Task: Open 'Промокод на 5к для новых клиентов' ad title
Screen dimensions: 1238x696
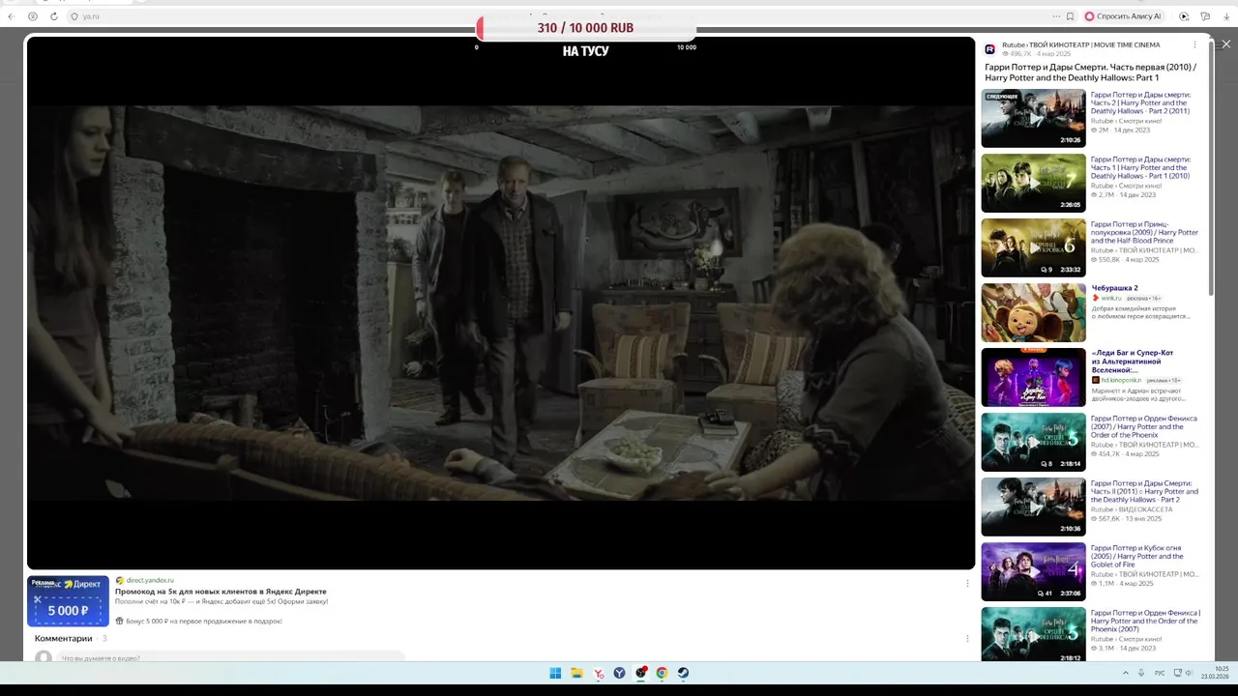Action: [221, 592]
